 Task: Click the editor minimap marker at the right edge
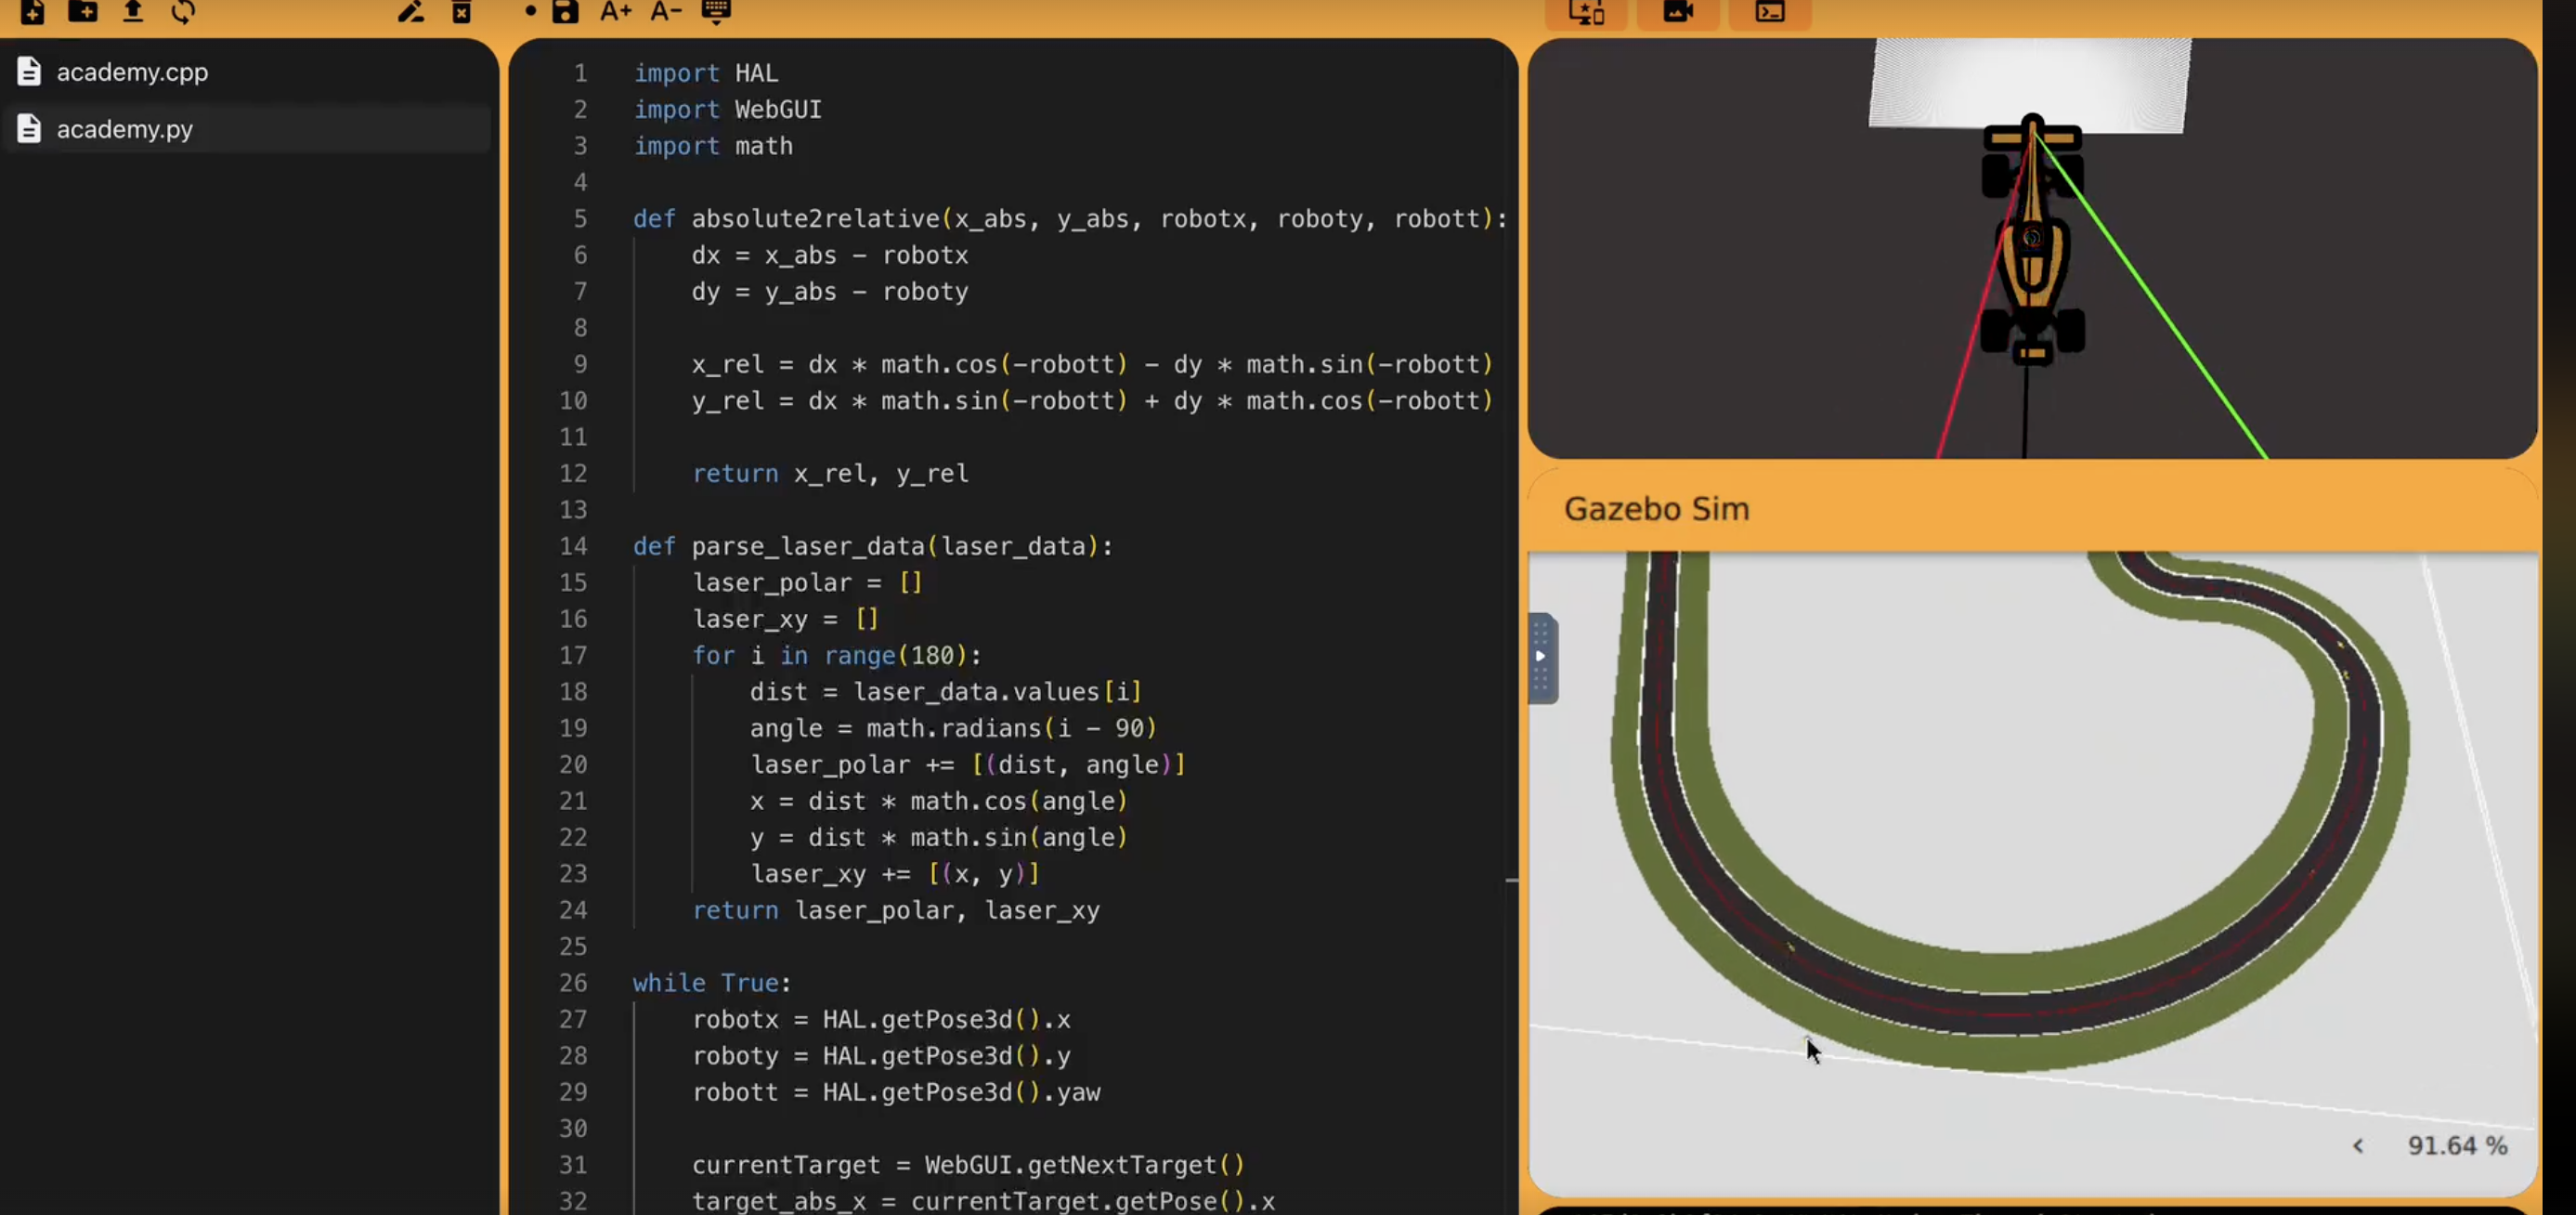1511,881
